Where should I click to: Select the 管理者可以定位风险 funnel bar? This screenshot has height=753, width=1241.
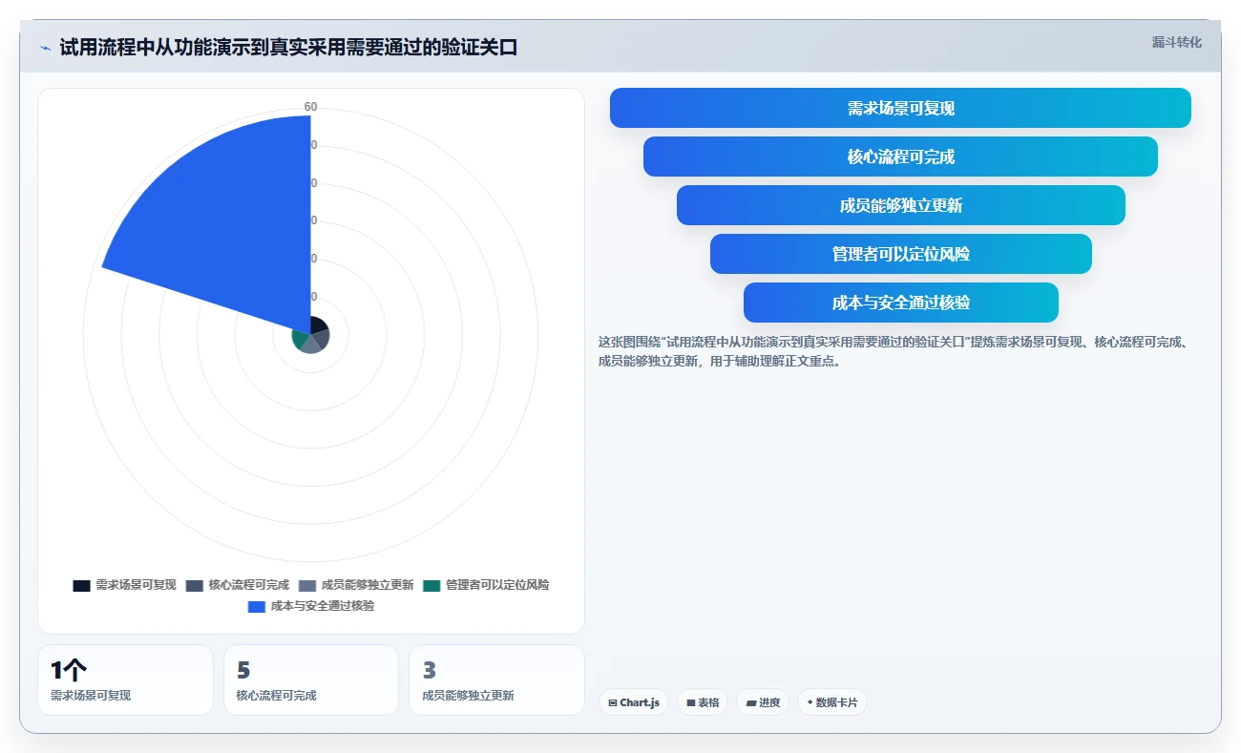coord(900,254)
